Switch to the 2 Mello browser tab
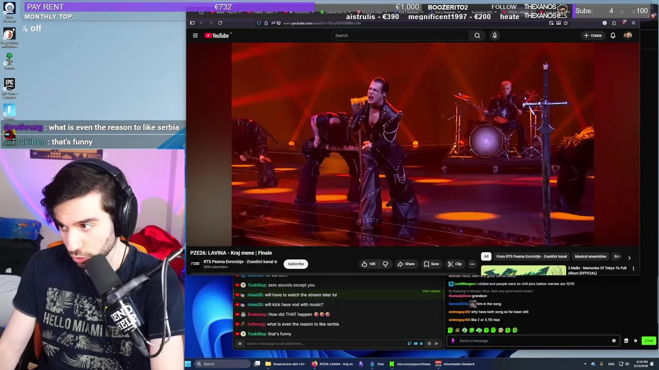This screenshot has height=370, width=659. pyautogui.click(x=265, y=12)
